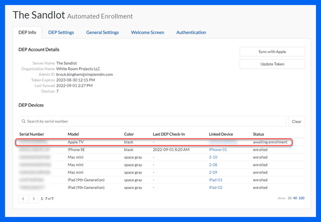
Task: Open linked device 2-10
Action: point(213,157)
